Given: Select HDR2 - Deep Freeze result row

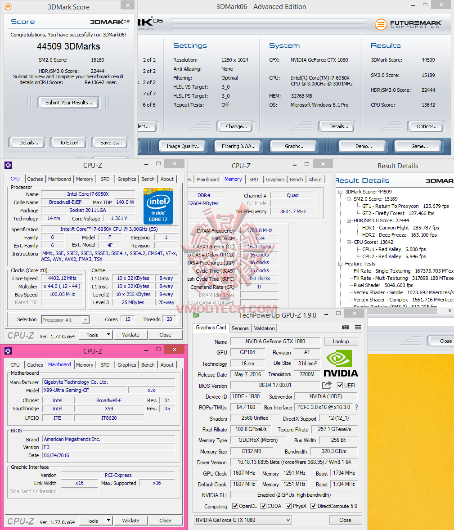Looking at the screenshot, I should coord(399,235).
